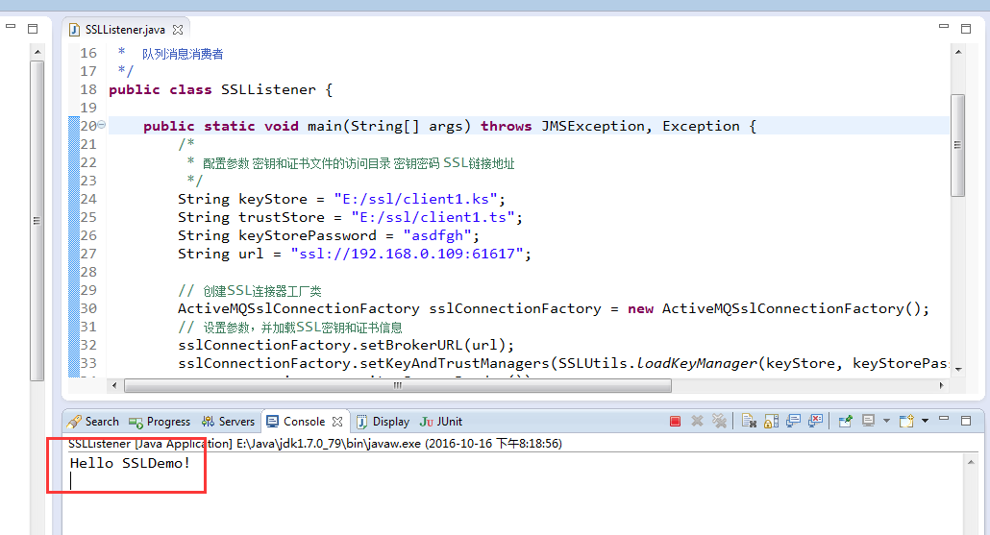Toggle Pin Console in the Console toolbar
The height and width of the screenshot is (535, 990).
coord(845,421)
